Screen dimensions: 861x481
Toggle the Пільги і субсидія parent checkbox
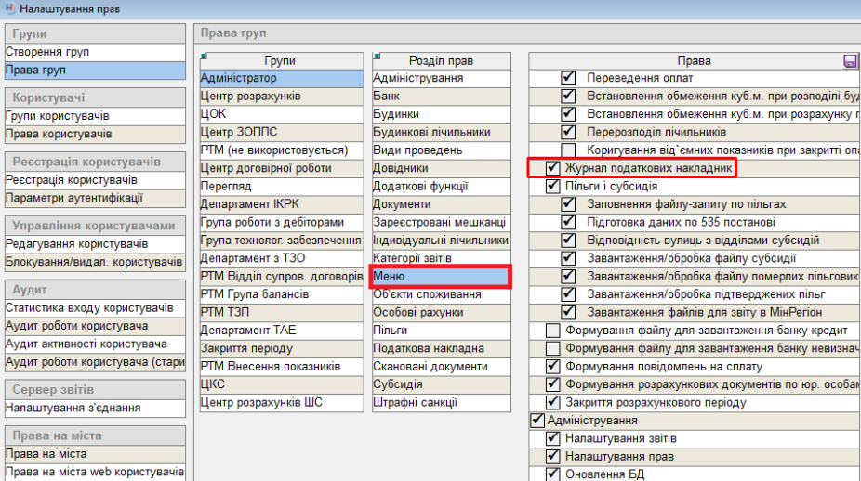tap(552, 187)
